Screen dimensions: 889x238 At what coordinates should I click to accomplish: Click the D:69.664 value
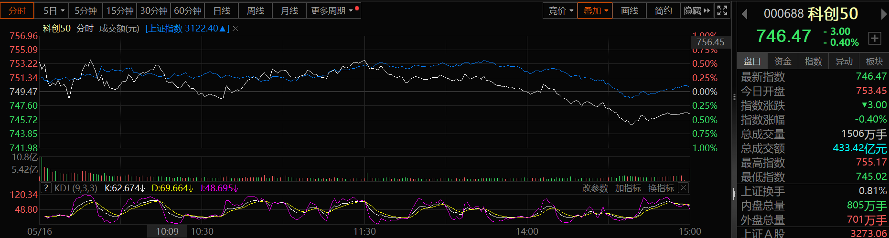click(172, 188)
